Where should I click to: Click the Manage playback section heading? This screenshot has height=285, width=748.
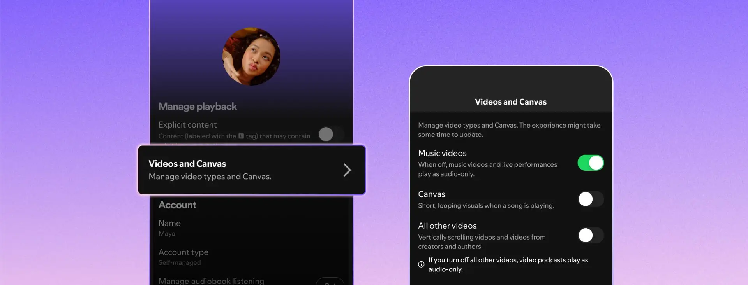[x=198, y=107]
